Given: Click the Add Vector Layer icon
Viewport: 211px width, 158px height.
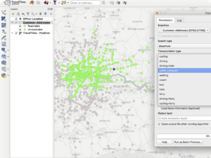Looking at the screenshot, I should (4, 12).
